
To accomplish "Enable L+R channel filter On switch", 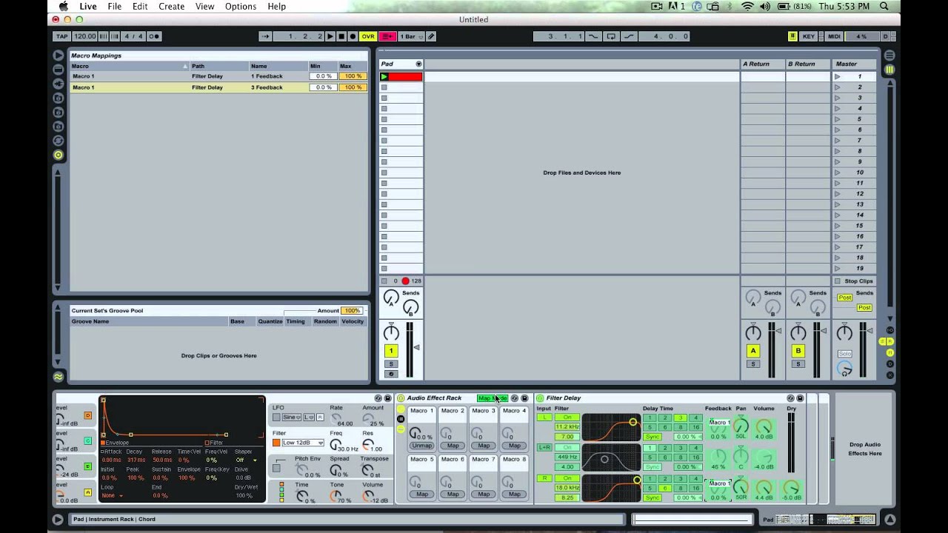I will 567,448.
